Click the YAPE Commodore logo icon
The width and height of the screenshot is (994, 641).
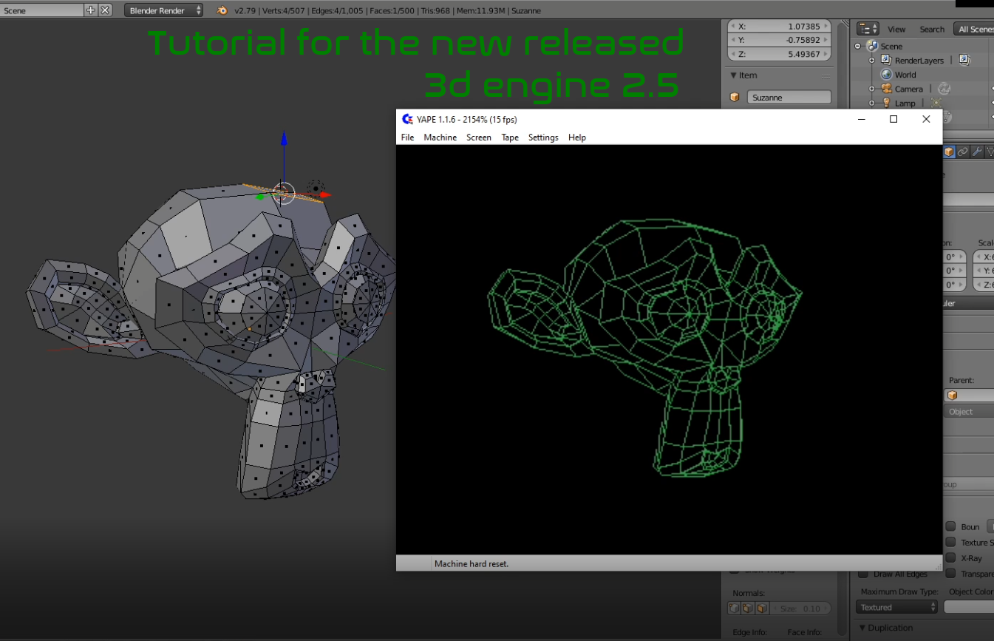(x=407, y=119)
